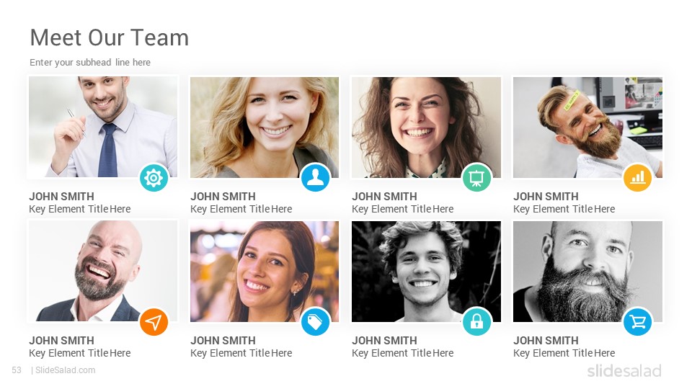Click the teal gear settings icon
692x389 pixels.
[154, 178]
